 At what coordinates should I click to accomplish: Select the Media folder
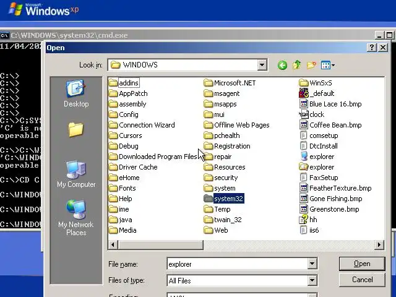tap(123, 230)
